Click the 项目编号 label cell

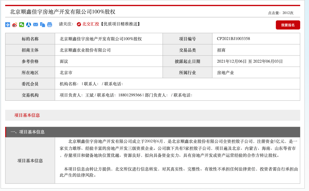click(187, 39)
